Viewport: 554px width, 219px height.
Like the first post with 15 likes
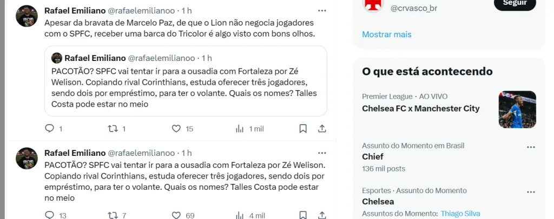[x=176, y=128]
